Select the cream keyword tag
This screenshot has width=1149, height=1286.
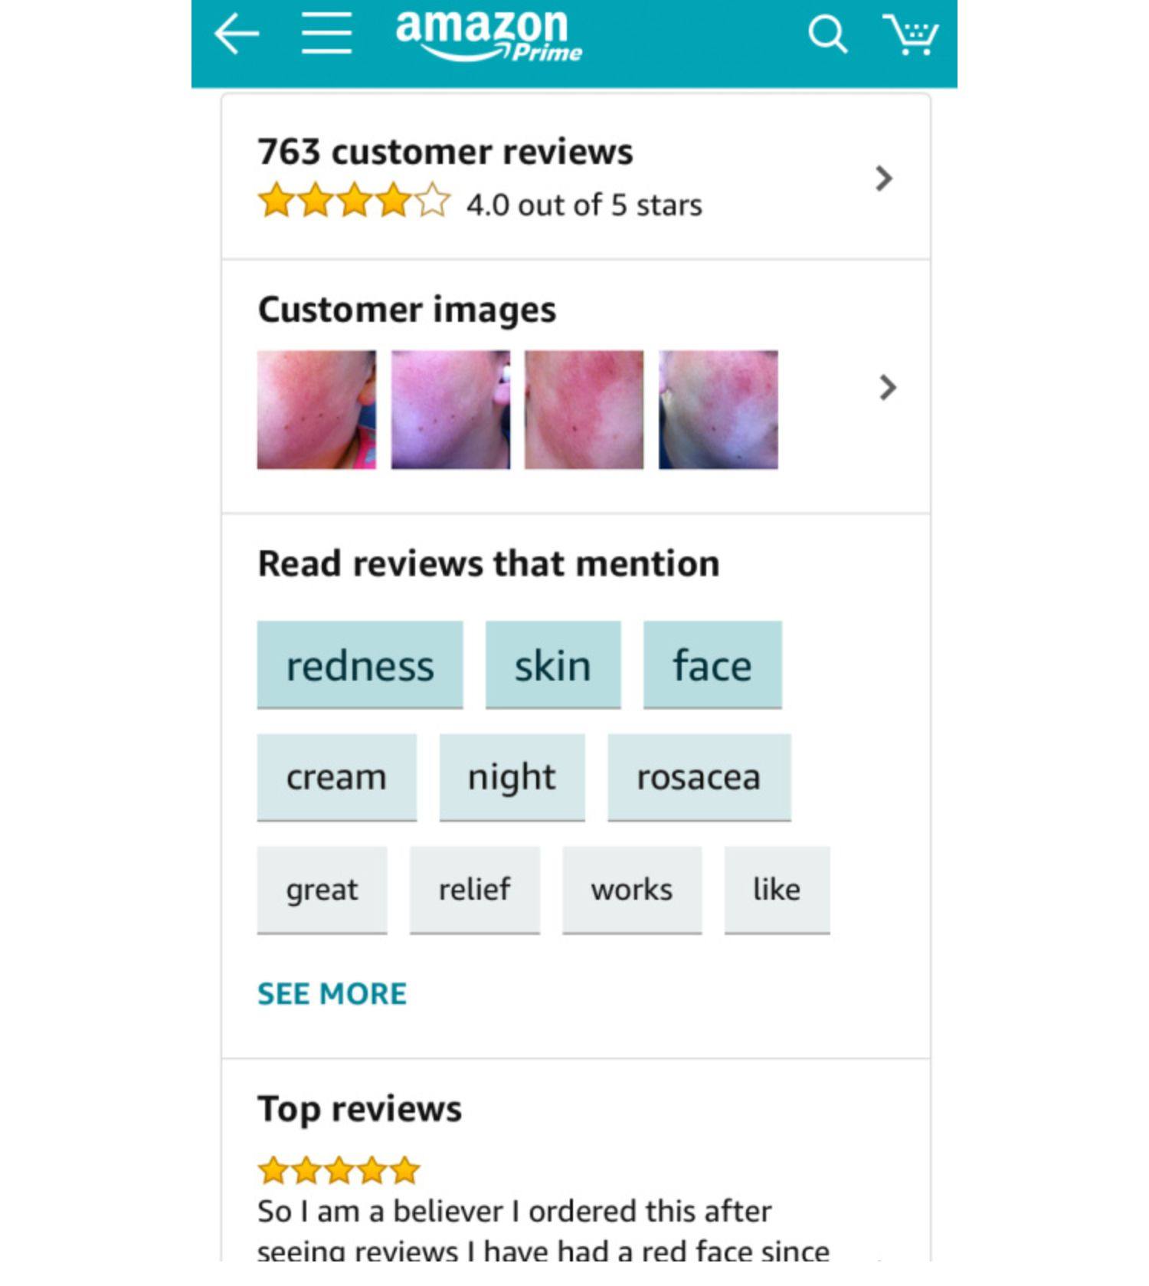point(336,777)
